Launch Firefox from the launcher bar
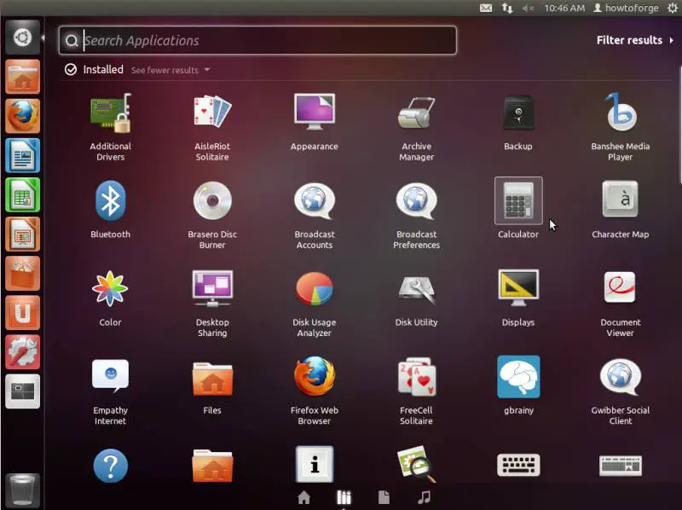This screenshot has width=682, height=510. (x=23, y=116)
